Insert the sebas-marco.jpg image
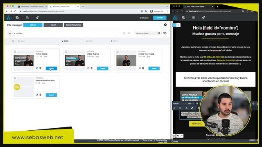This screenshot has width=262, height=147. click(154, 68)
